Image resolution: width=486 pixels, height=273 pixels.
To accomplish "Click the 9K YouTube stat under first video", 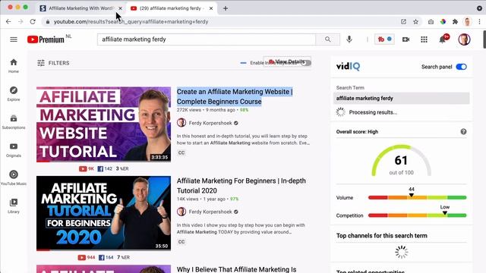I will click(x=87, y=168).
